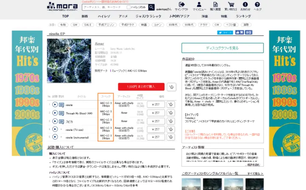Click the CM tag pill

[217, 25]
